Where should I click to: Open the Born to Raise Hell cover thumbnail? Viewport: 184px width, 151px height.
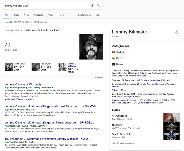point(171,136)
